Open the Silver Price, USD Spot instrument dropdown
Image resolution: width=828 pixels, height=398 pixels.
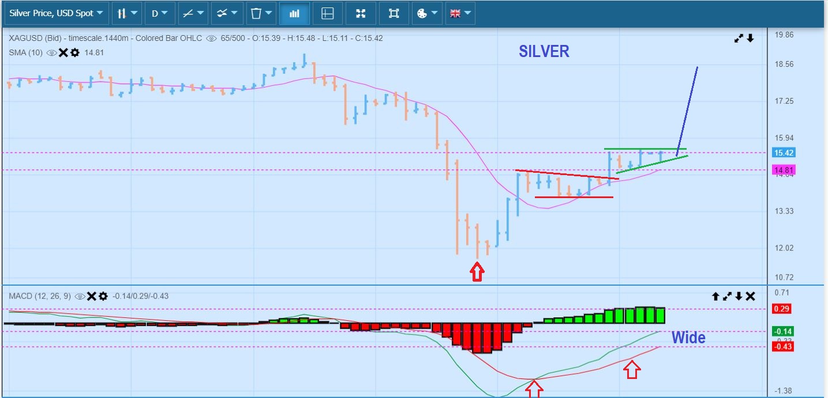pyautogui.click(x=56, y=13)
